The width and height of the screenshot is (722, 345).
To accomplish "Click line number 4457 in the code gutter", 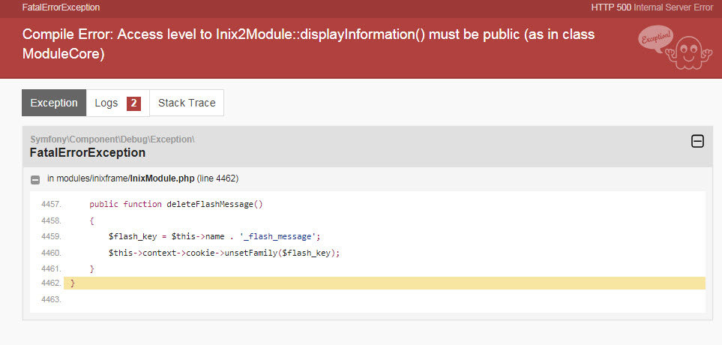I will coord(51,204).
